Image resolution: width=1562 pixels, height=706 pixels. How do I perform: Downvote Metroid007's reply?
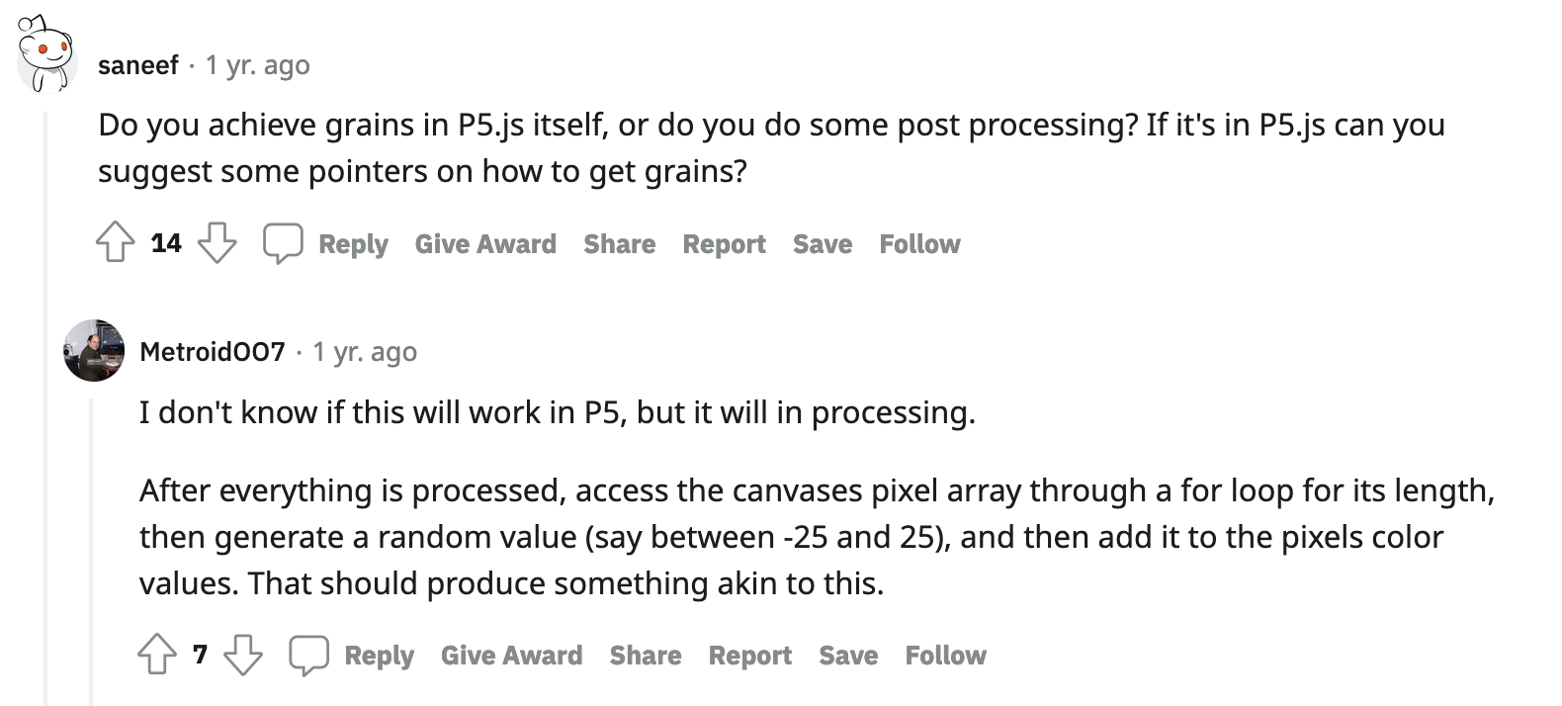[243, 655]
